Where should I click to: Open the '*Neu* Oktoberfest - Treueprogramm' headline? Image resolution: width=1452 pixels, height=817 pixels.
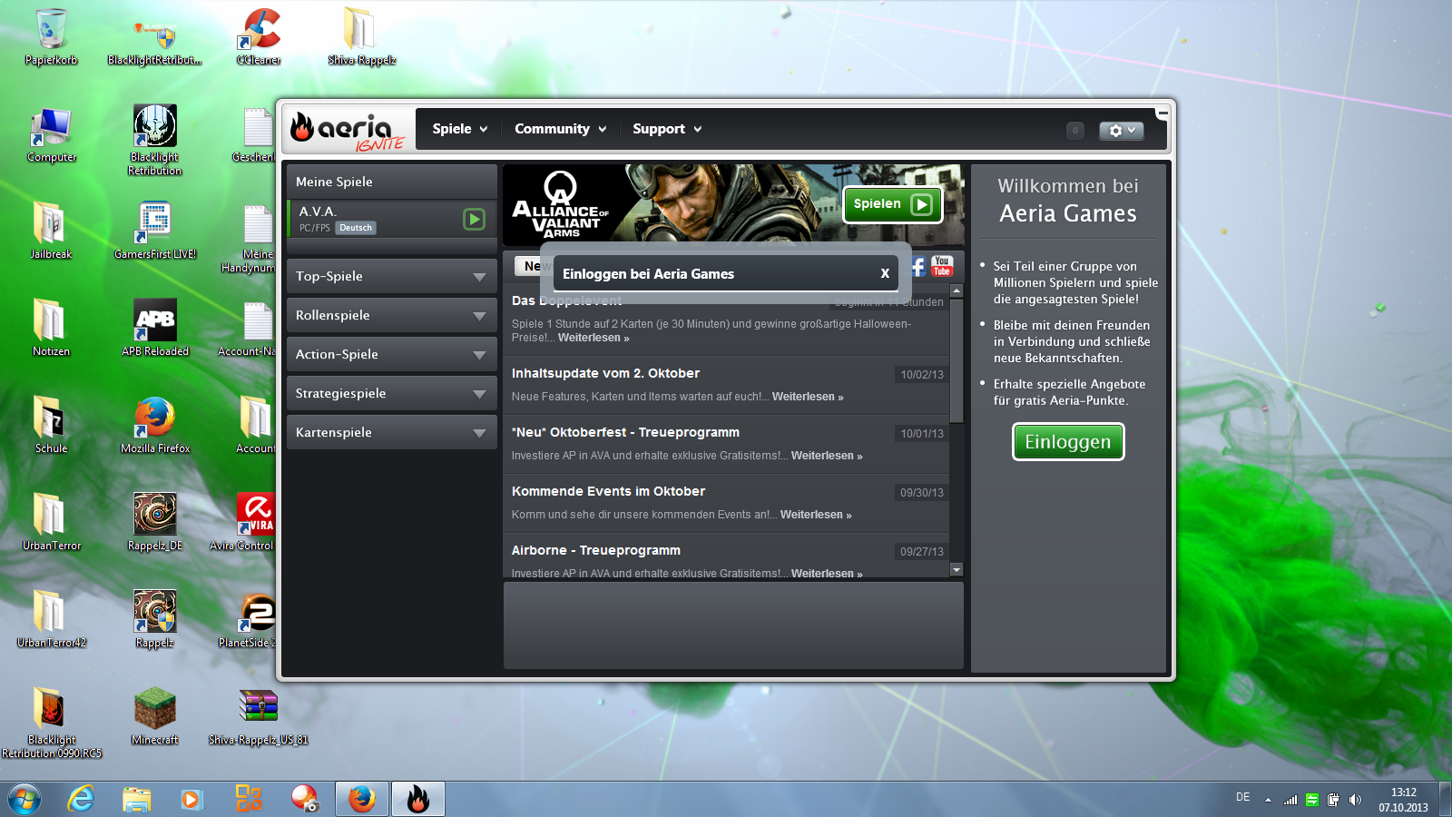click(x=625, y=432)
